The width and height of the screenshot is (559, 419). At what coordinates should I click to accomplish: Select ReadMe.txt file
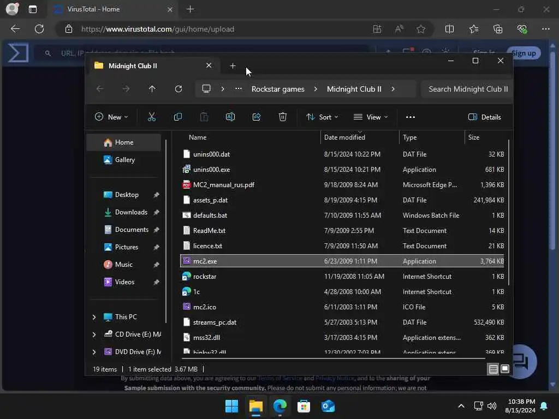tap(342, 231)
